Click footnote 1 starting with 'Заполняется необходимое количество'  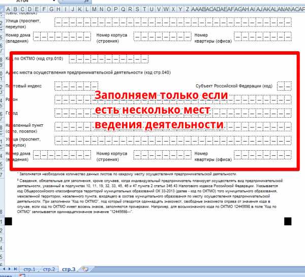point(127,174)
